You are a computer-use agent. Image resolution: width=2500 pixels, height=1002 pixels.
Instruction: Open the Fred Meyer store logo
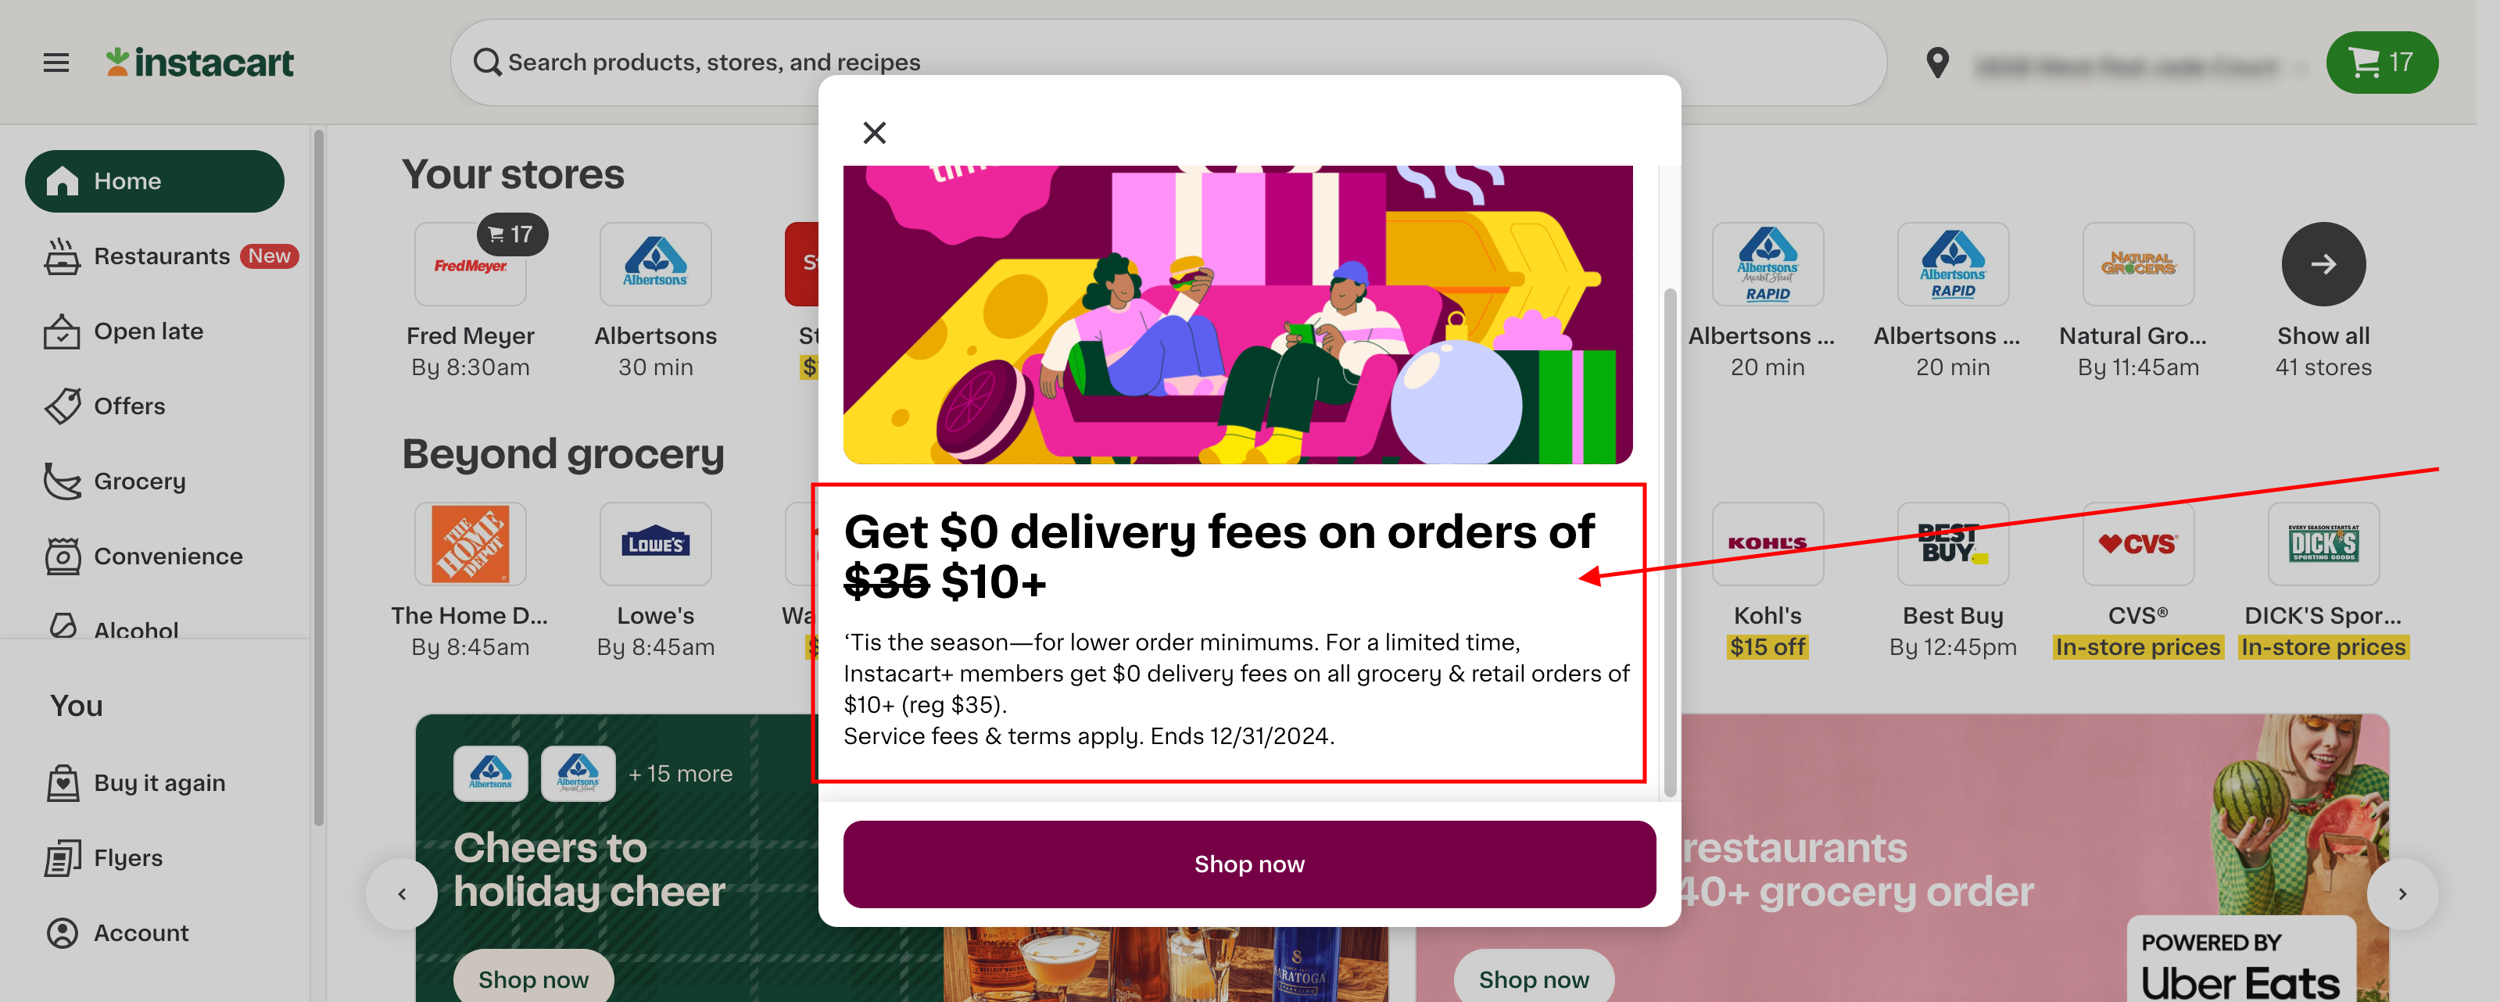(471, 264)
